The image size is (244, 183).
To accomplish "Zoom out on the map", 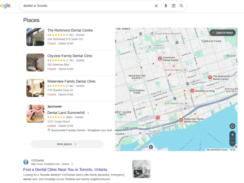I will coord(232,143).
